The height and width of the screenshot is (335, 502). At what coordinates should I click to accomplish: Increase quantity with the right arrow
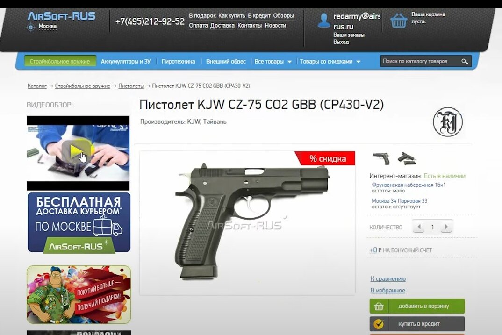pyautogui.click(x=445, y=227)
